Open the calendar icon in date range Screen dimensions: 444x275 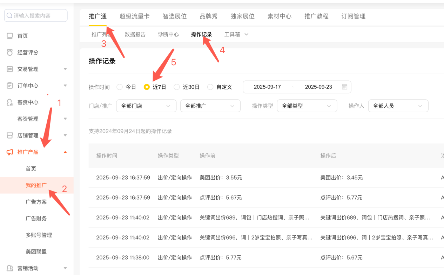344,87
